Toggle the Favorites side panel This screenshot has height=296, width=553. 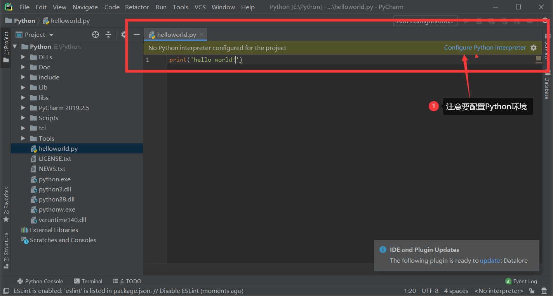coord(6,205)
